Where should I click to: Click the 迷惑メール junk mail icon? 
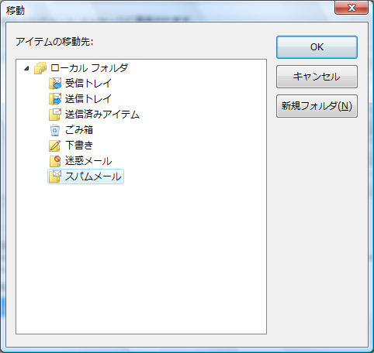[55, 161]
